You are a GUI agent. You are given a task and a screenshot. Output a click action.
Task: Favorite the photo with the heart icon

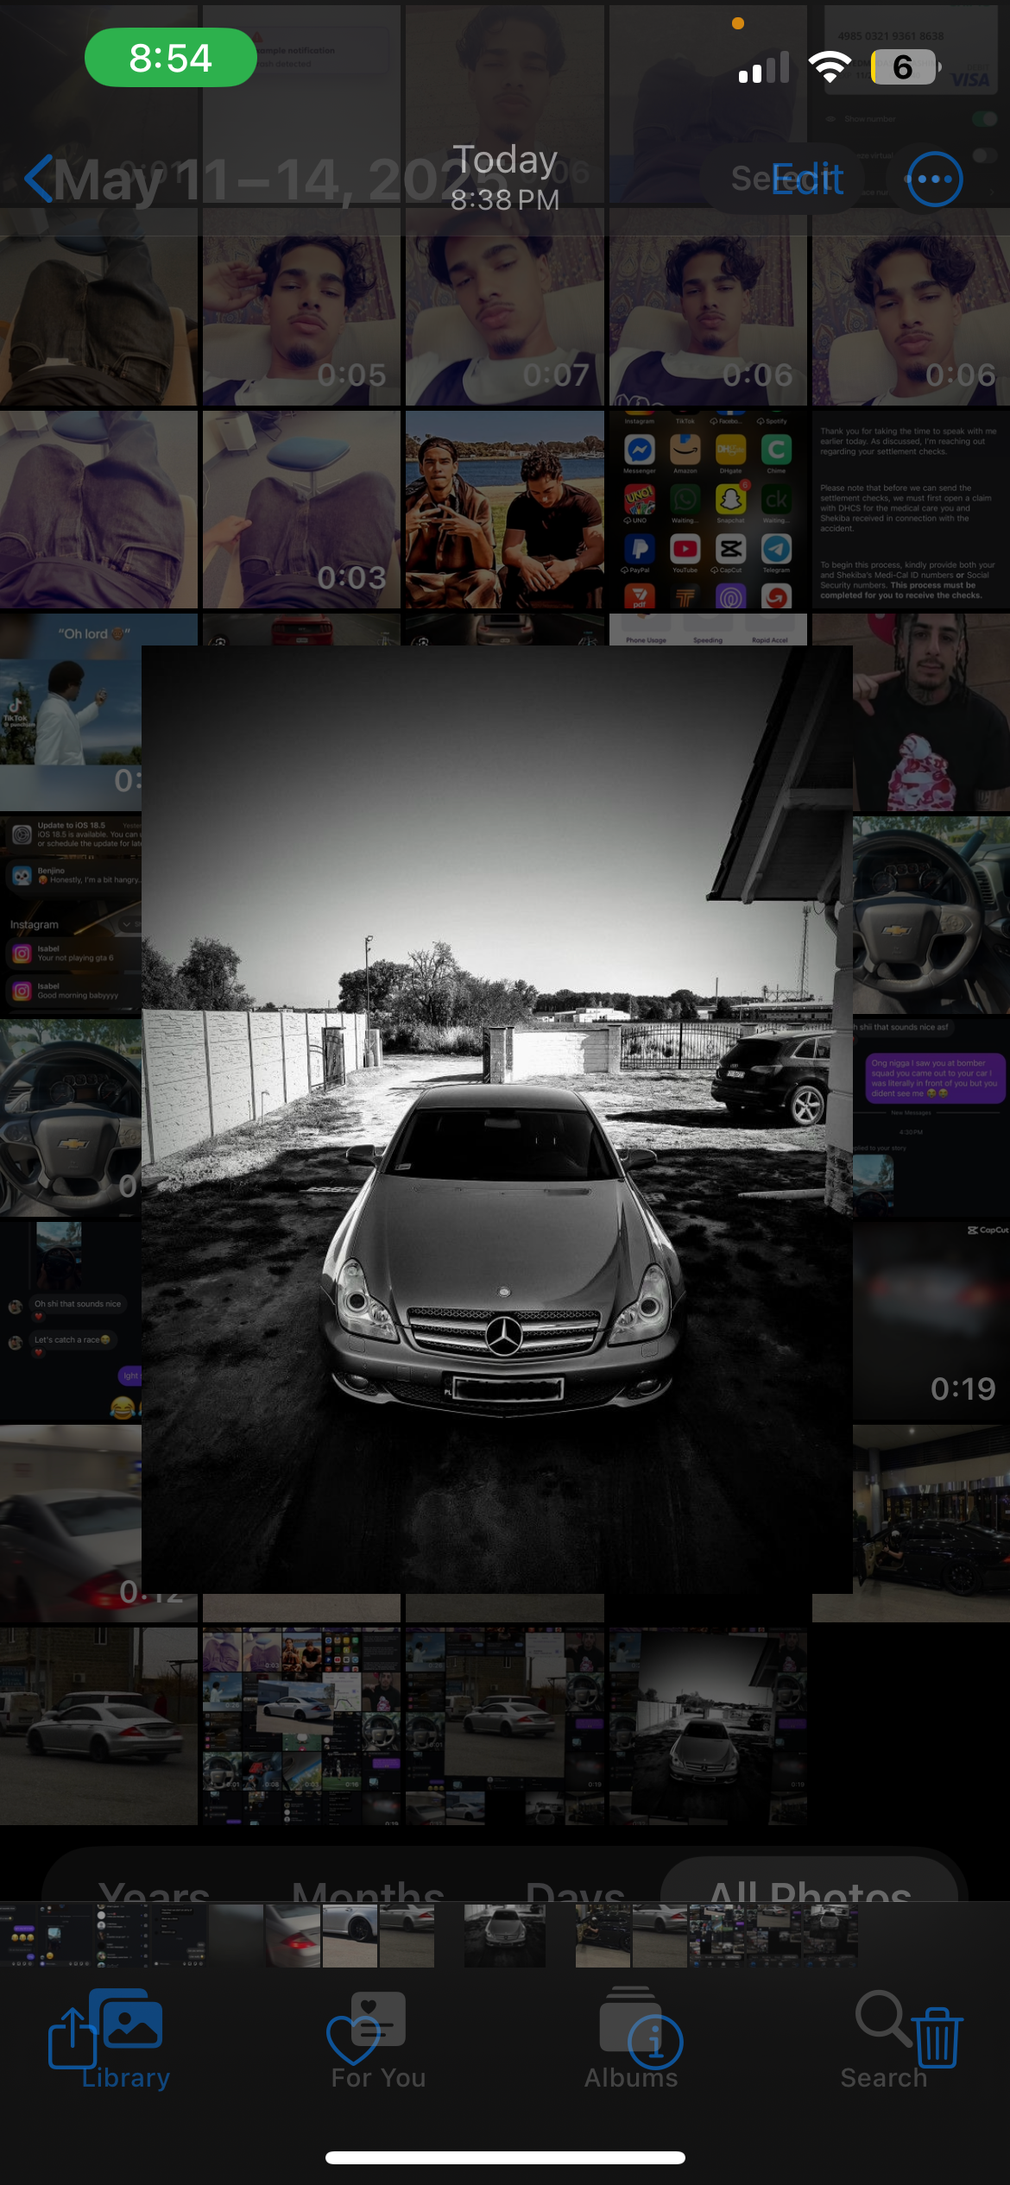coord(352,2040)
